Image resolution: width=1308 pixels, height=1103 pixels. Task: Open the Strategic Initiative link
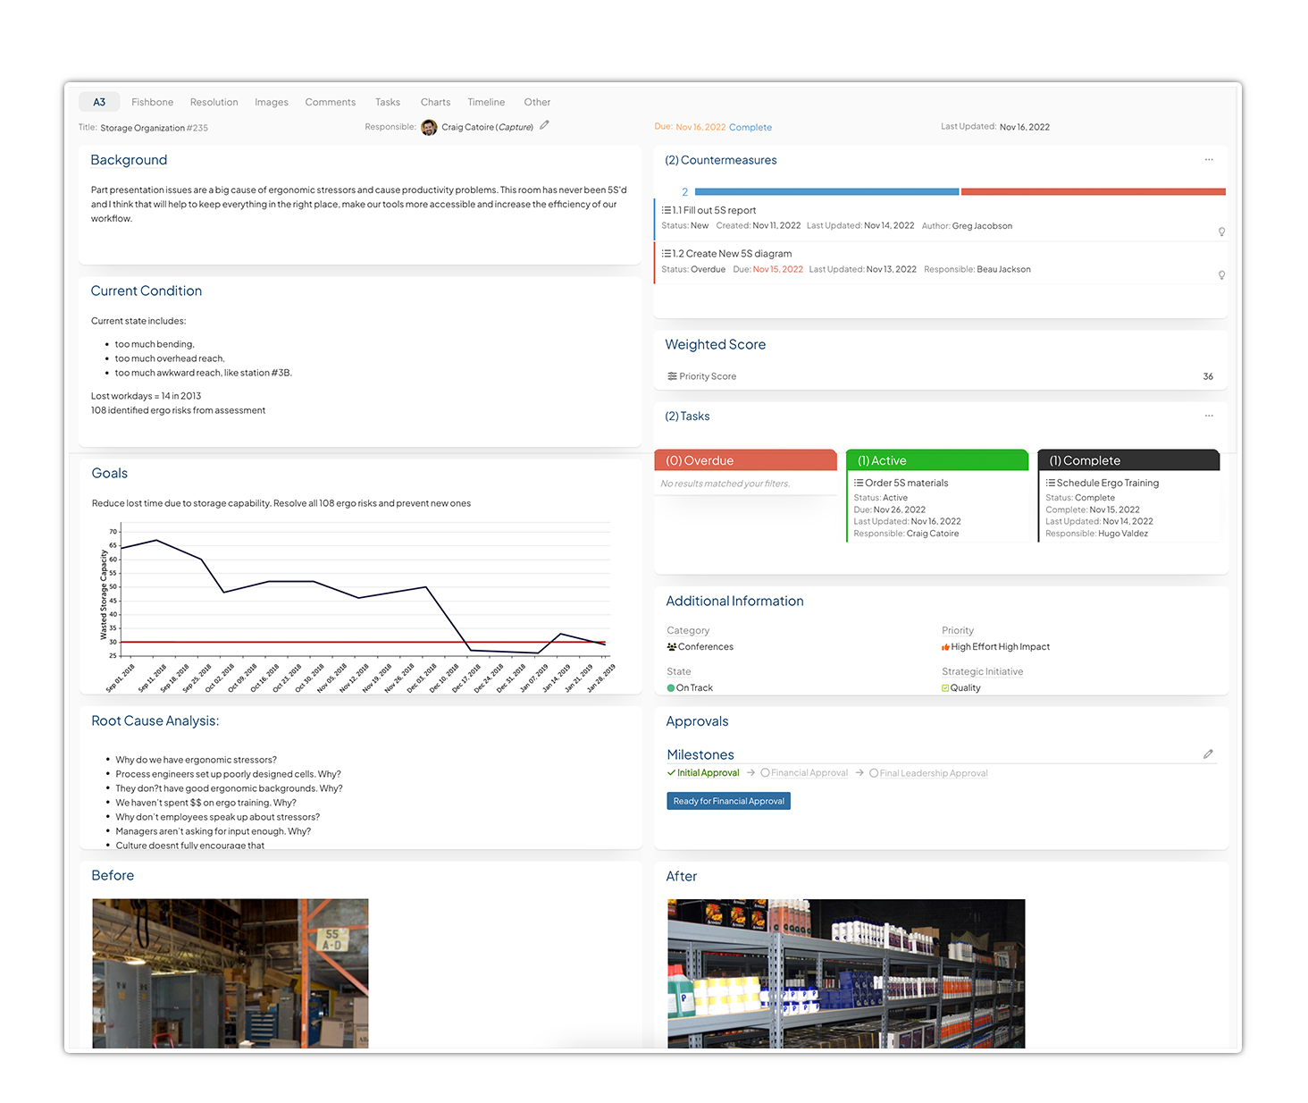982,672
